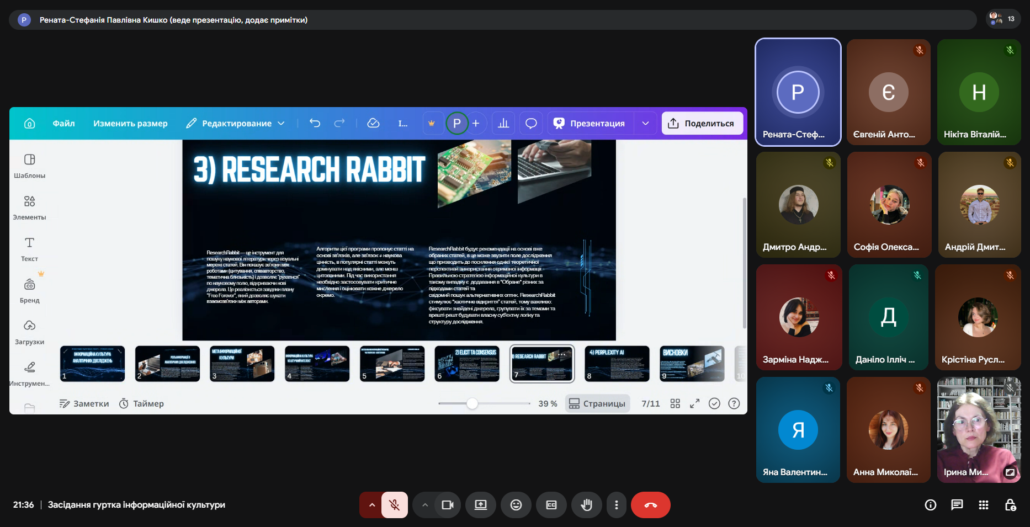The height and width of the screenshot is (527, 1030).
Task: Open host controls lock icon
Action: 1010,505
